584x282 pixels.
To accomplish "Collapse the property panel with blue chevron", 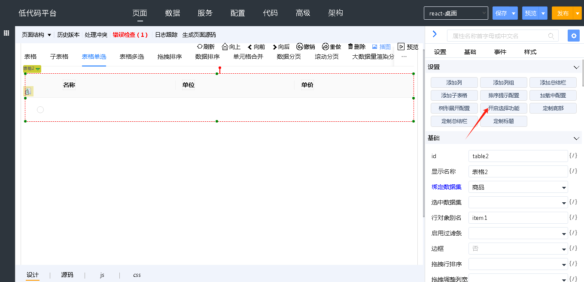I will (435, 34).
